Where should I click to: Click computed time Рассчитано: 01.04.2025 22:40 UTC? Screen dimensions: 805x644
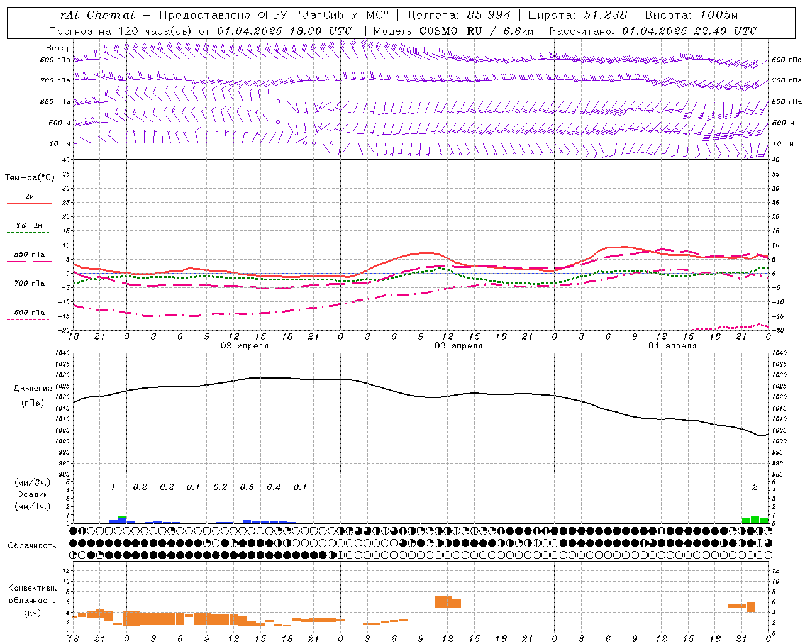coord(653,31)
